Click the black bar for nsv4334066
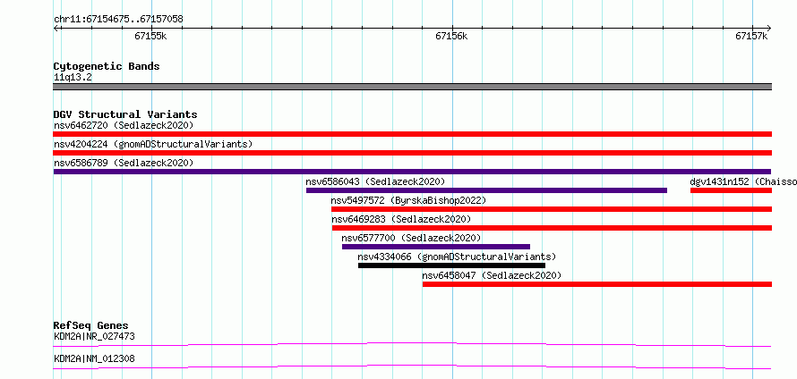Image resolution: width=797 pixels, height=379 pixels. click(452, 265)
